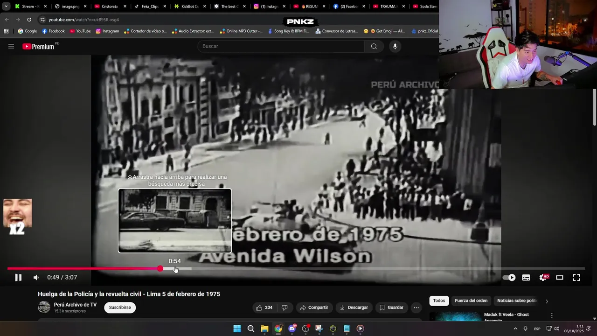
Task: Open Conversor de Letras bookmark
Action: (336, 31)
